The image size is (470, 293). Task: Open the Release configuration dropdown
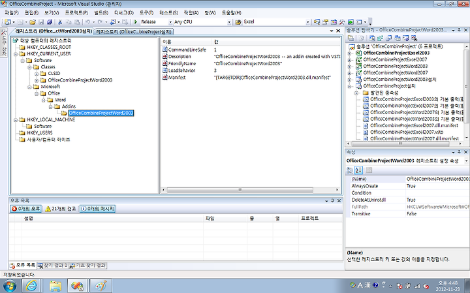click(170, 22)
